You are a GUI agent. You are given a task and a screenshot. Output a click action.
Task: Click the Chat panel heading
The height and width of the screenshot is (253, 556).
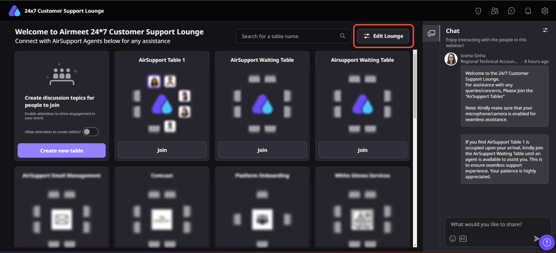coord(453,31)
